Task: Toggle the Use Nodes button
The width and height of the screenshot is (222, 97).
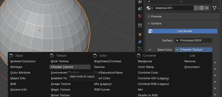Action: (182, 31)
